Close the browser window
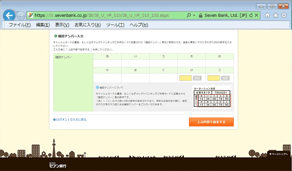 coord(283,6)
